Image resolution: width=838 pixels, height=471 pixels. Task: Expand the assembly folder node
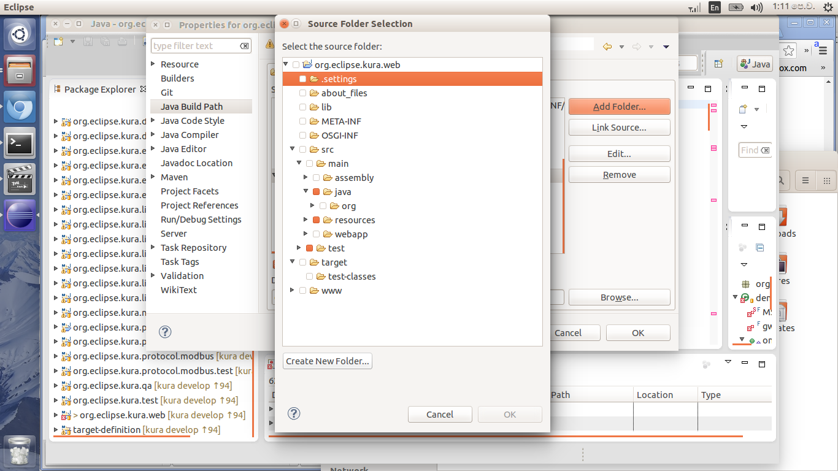click(x=306, y=178)
